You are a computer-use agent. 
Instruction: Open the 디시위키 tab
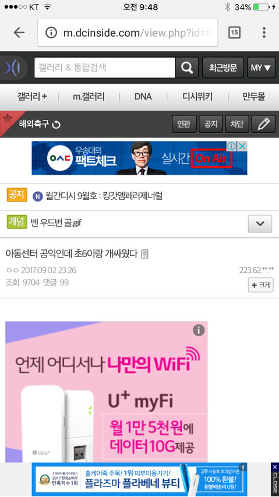click(197, 97)
